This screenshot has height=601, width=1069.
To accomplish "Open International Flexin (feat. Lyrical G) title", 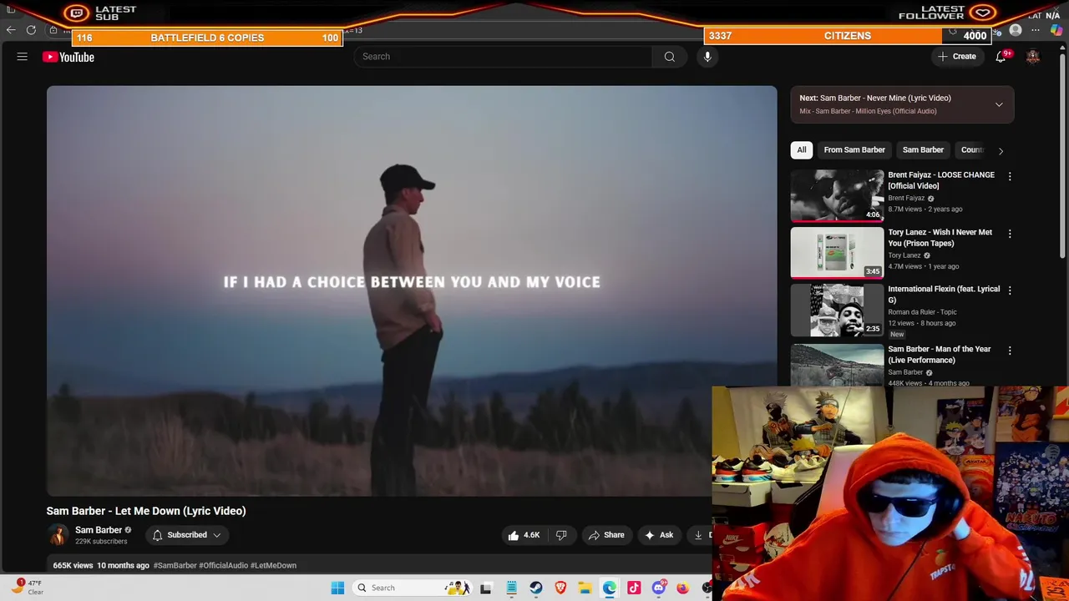I will [944, 295].
